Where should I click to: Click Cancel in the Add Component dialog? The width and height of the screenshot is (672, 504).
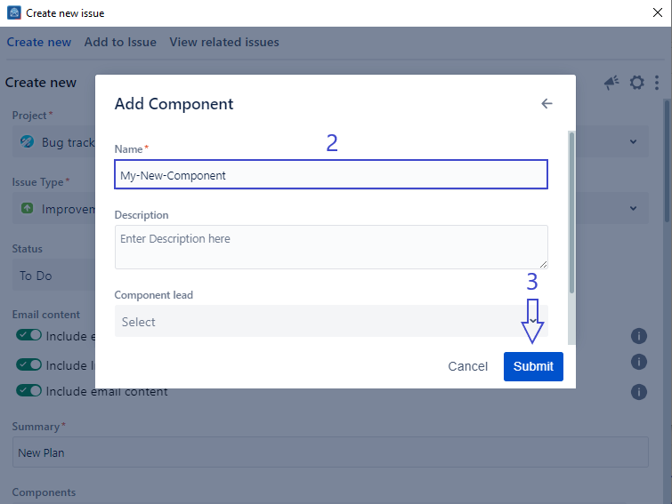coord(467,366)
